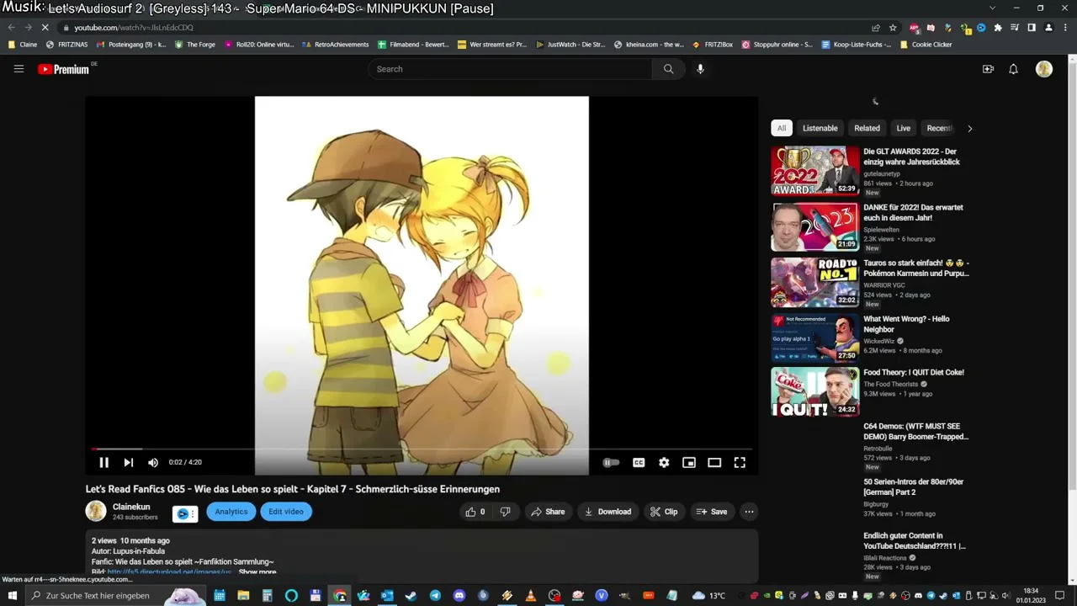The image size is (1077, 606).
Task: Open the GLT AWARDS 2022 video thumbnail
Action: [x=815, y=171]
